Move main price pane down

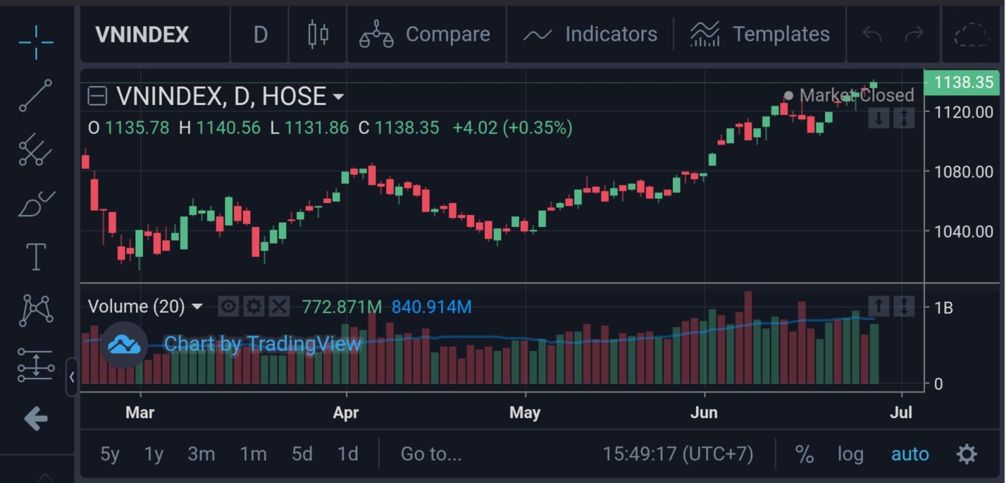[878, 118]
